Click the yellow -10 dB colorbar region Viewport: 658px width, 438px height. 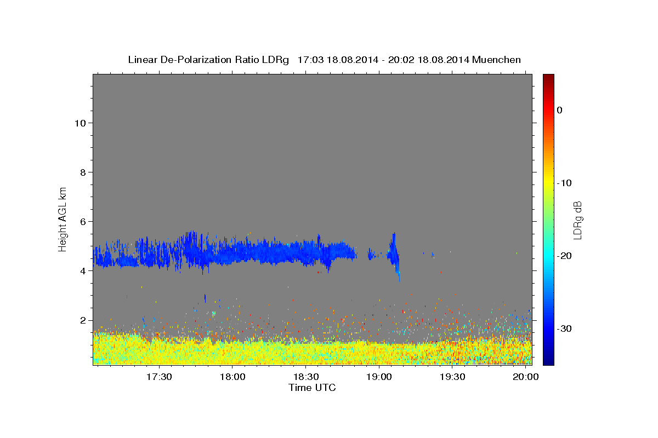(x=548, y=183)
